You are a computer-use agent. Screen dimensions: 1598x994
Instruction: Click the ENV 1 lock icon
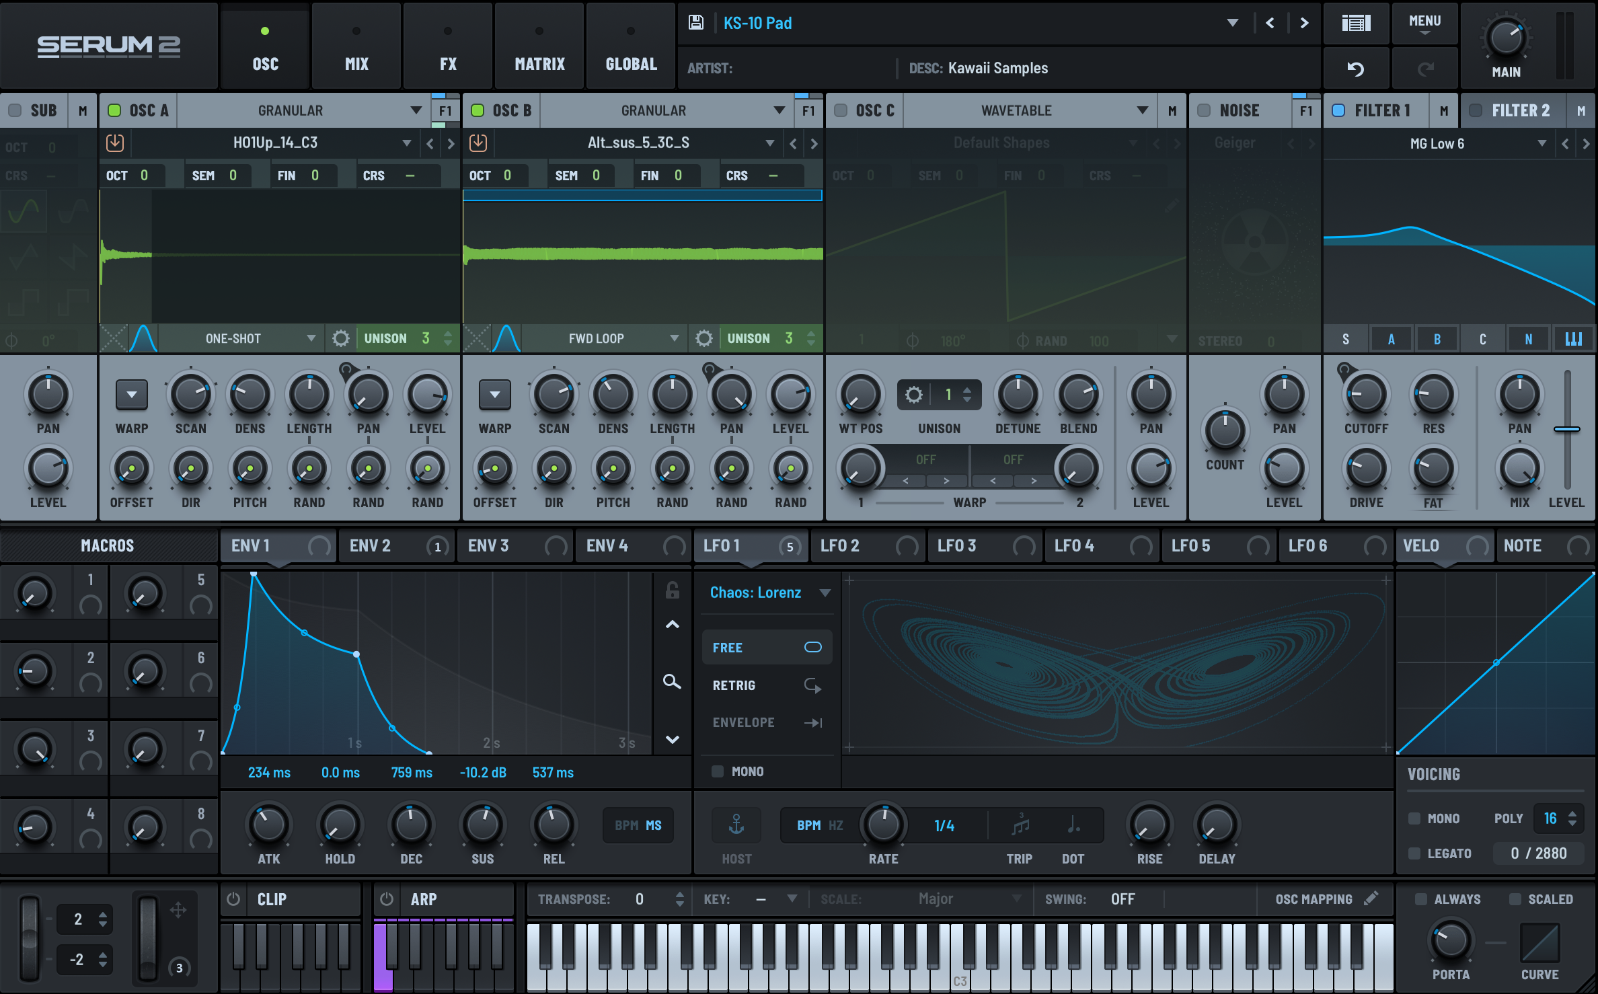point(672,590)
